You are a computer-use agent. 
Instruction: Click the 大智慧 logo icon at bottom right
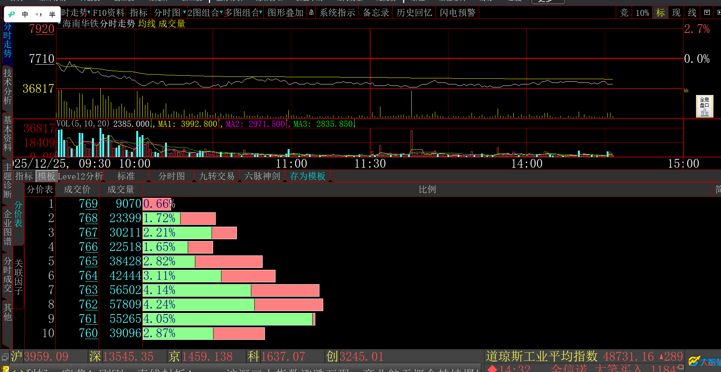click(x=704, y=361)
